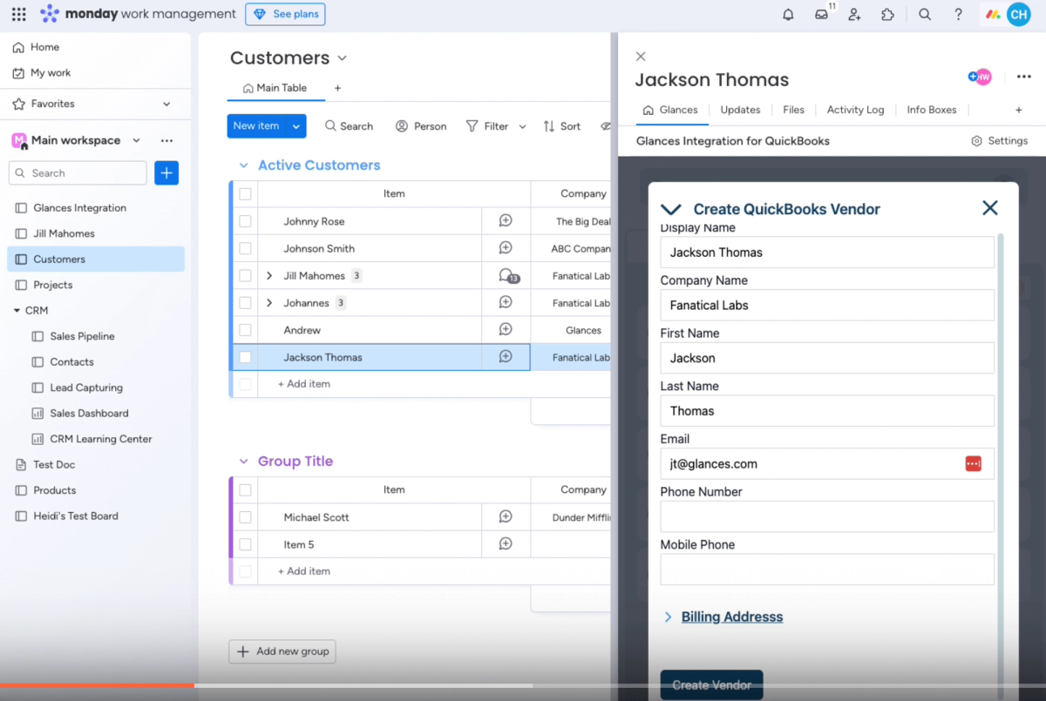Check the Jackson Thomas row checkbox
The width and height of the screenshot is (1046, 701).
point(245,357)
